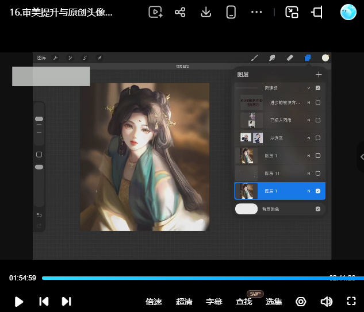Tap the 背景颜色 white color swatch
This screenshot has height=312, width=364.
[246, 209]
